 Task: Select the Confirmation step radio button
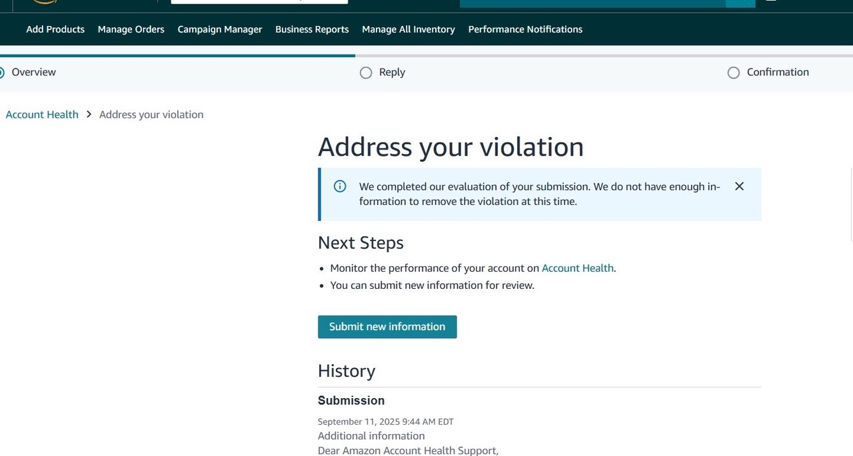coord(734,73)
